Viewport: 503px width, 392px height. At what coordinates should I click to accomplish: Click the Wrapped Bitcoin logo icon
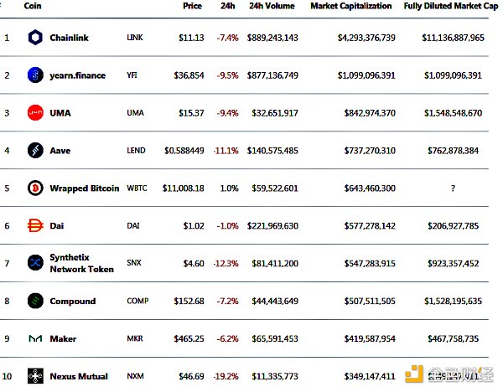[35, 188]
